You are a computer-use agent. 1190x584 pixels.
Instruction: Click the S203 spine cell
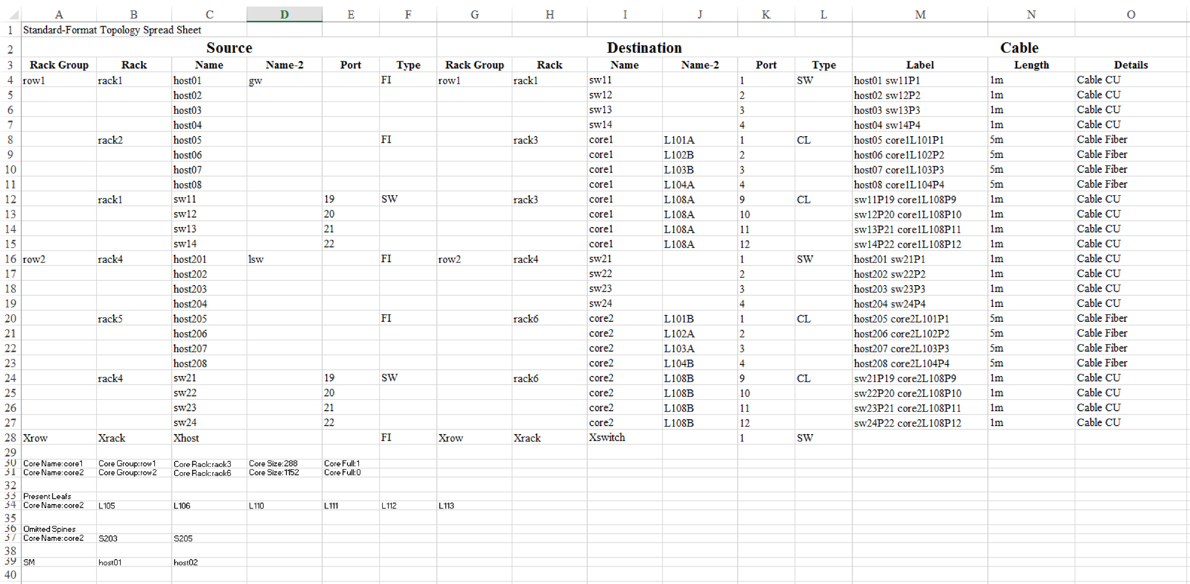pos(108,538)
